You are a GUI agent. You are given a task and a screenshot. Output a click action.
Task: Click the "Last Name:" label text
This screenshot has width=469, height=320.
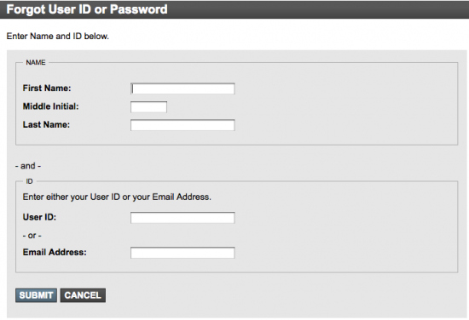[46, 124]
